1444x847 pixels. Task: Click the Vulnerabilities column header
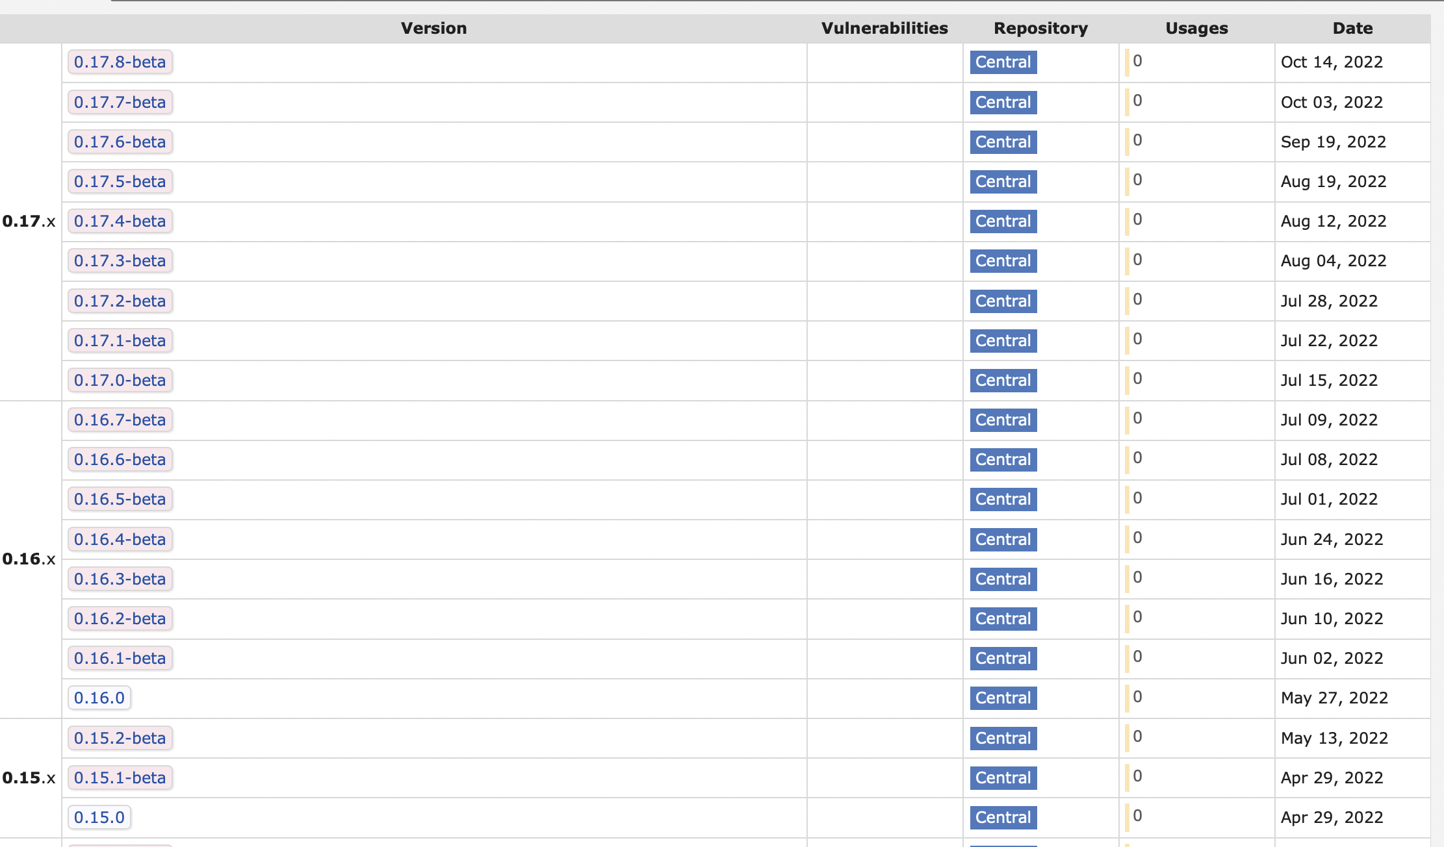tap(884, 29)
